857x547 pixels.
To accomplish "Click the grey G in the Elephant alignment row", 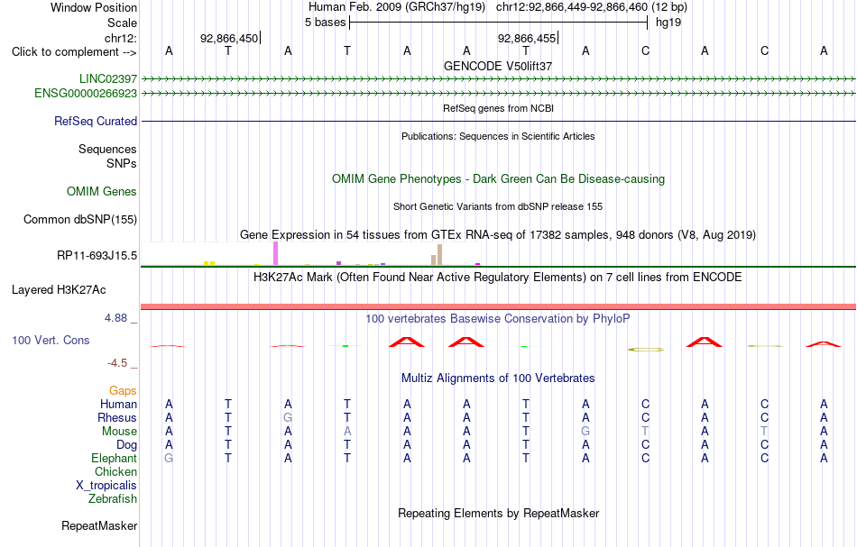I will (x=169, y=458).
